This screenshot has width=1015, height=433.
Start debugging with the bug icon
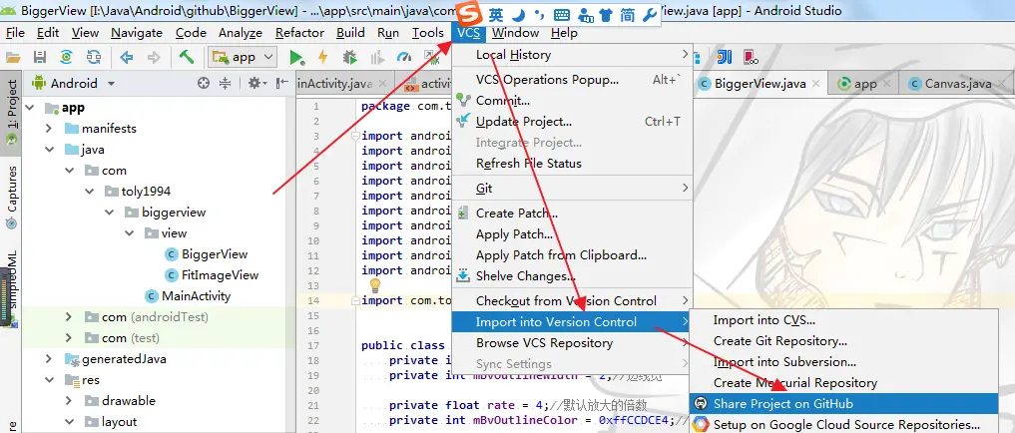pyautogui.click(x=349, y=58)
